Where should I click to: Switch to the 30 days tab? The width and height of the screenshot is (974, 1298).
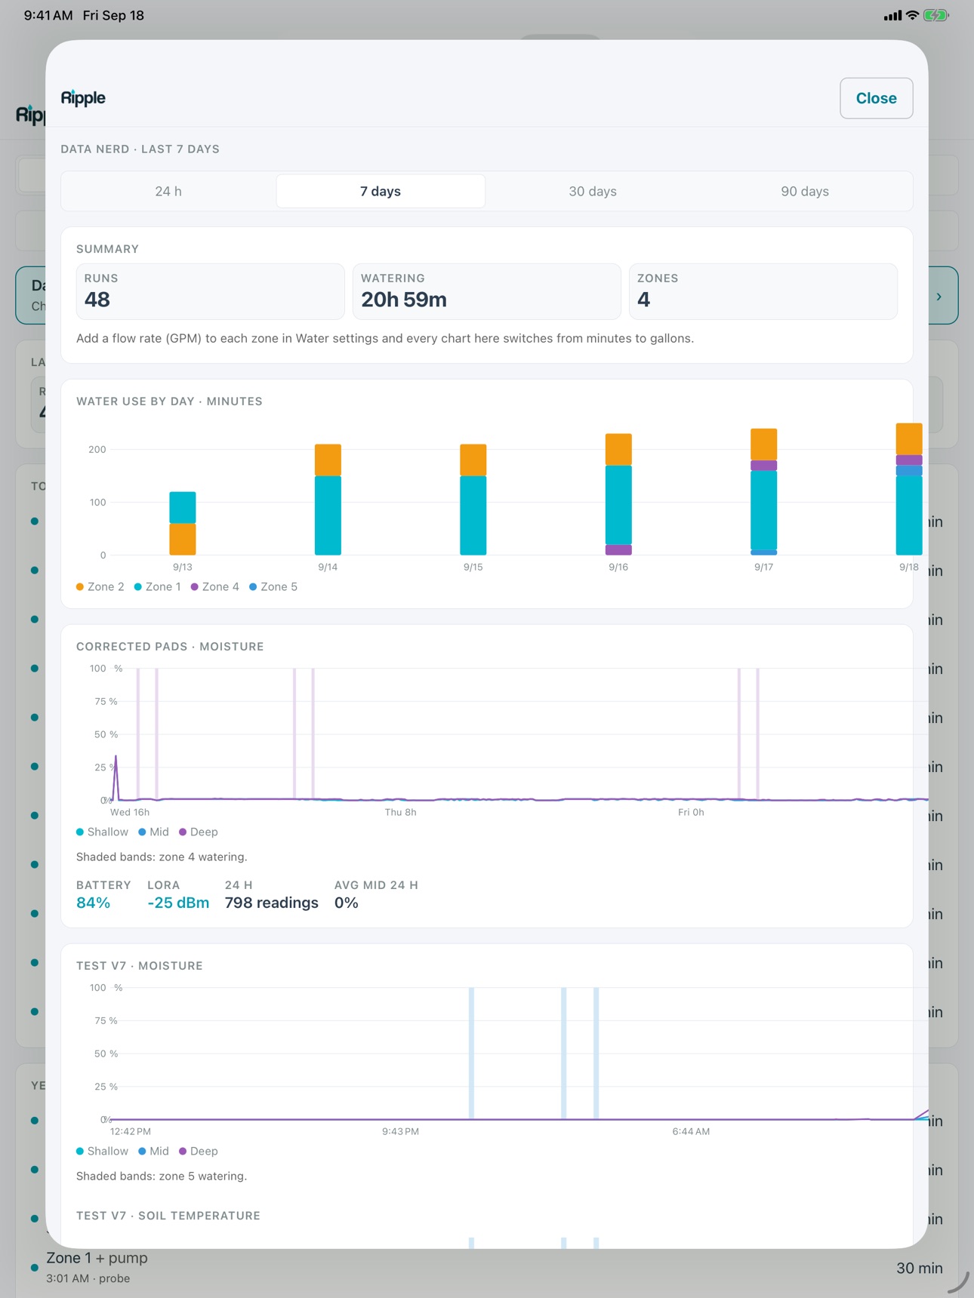coord(593,191)
